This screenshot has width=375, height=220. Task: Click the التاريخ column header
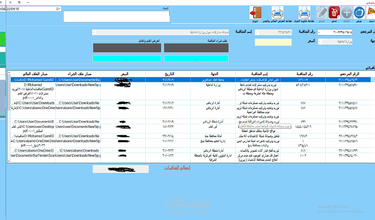click(x=168, y=74)
